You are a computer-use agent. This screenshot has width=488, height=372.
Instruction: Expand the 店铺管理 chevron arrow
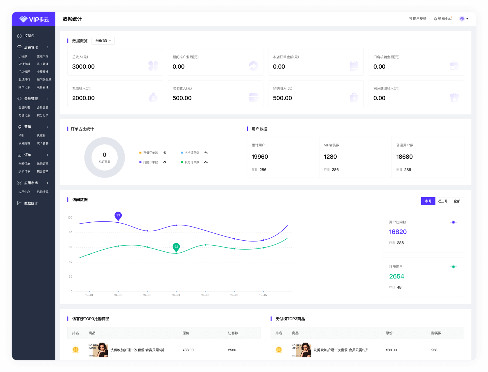point(48,47)
